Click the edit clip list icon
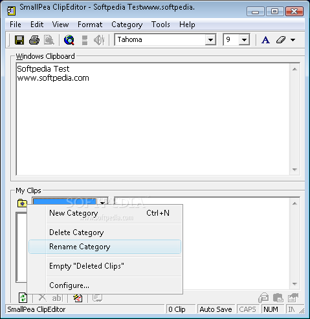 pos(78,298)
